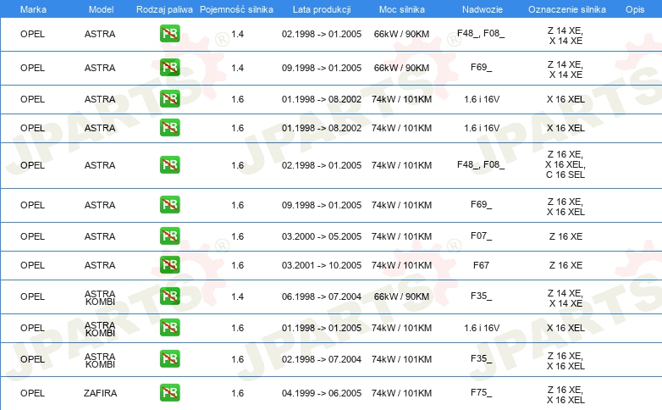Click the fuel icon in the 01.1998 -> 01.2005 row
Image resolution: width=662 pixels, height=410 pixels.
(169, 328)
